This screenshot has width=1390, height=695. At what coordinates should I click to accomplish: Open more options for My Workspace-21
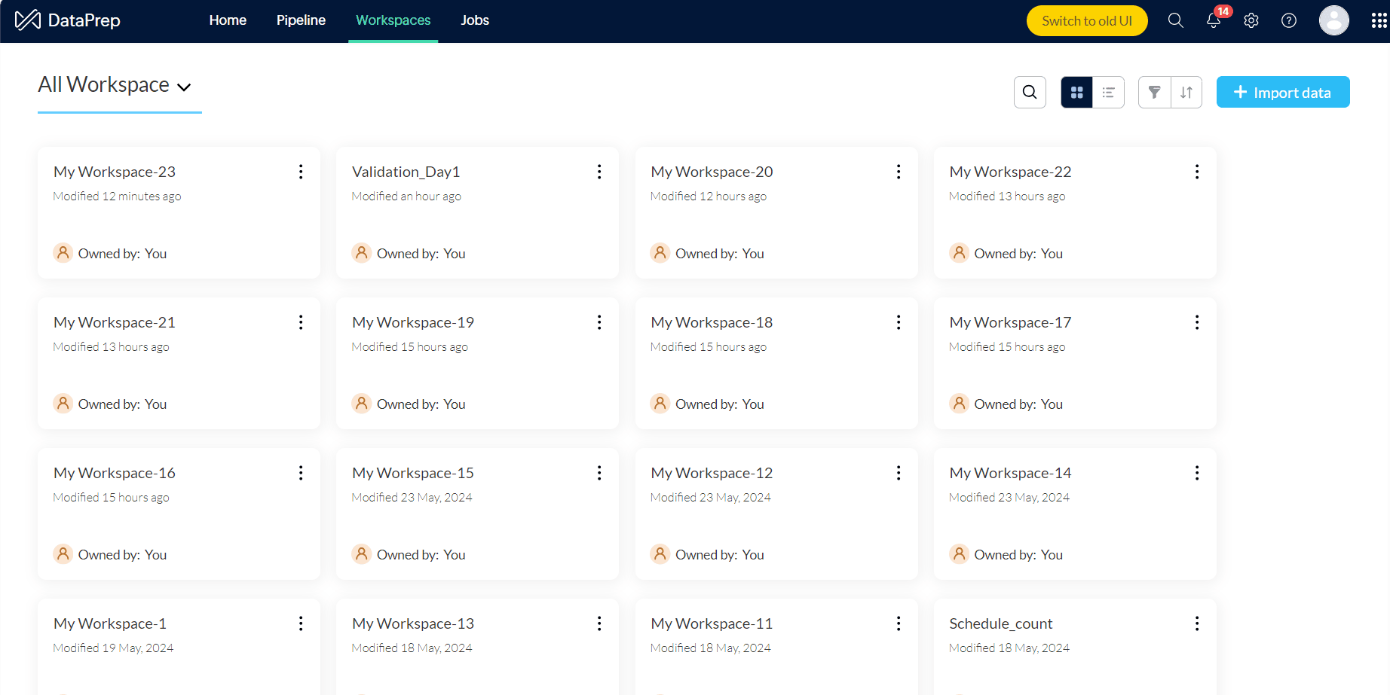tap(301, 322)
